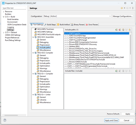
Task: Switch to the Binary Parsers tab
Action: click(x=78, y=24)
